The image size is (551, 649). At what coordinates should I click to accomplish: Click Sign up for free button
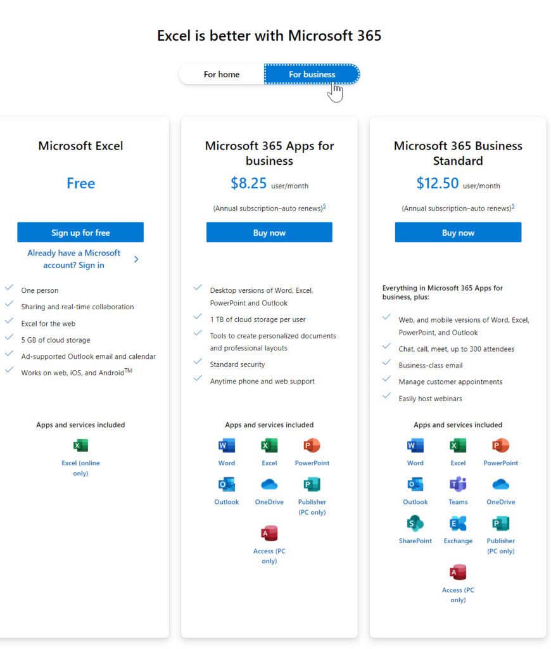coord(80,233)
